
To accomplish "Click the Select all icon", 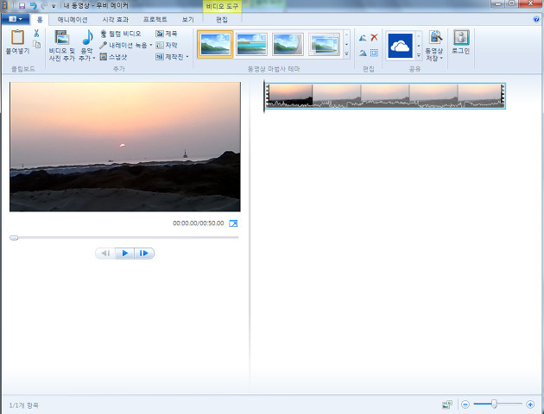I will [374, 53].
